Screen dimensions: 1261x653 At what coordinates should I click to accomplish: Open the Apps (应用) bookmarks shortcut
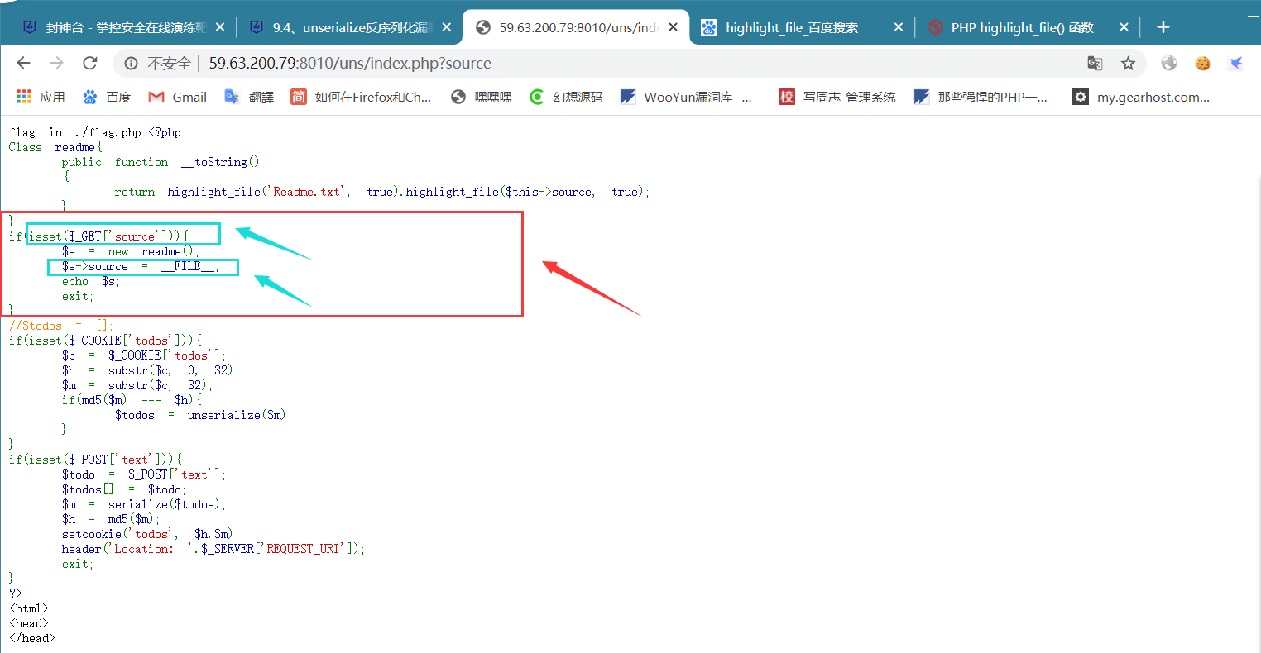(x=41, y=97)
